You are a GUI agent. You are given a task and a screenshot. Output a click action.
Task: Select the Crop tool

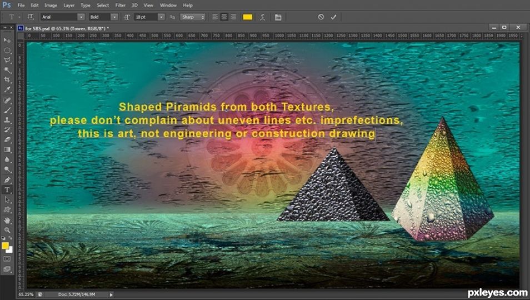tap(7, 80)
